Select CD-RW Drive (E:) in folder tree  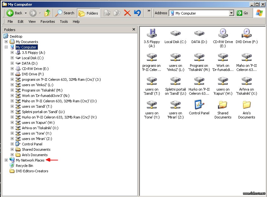[35, 69]
